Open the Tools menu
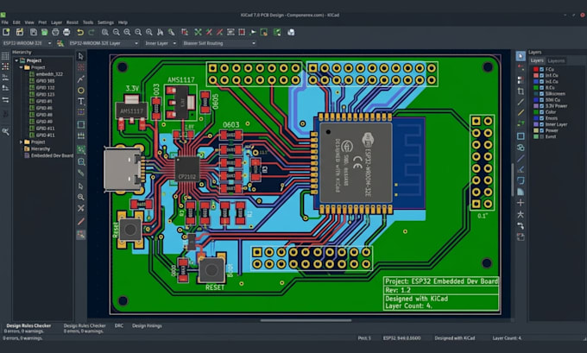The height and width of the screenshot is (353, 587). [x=88, y=22]
